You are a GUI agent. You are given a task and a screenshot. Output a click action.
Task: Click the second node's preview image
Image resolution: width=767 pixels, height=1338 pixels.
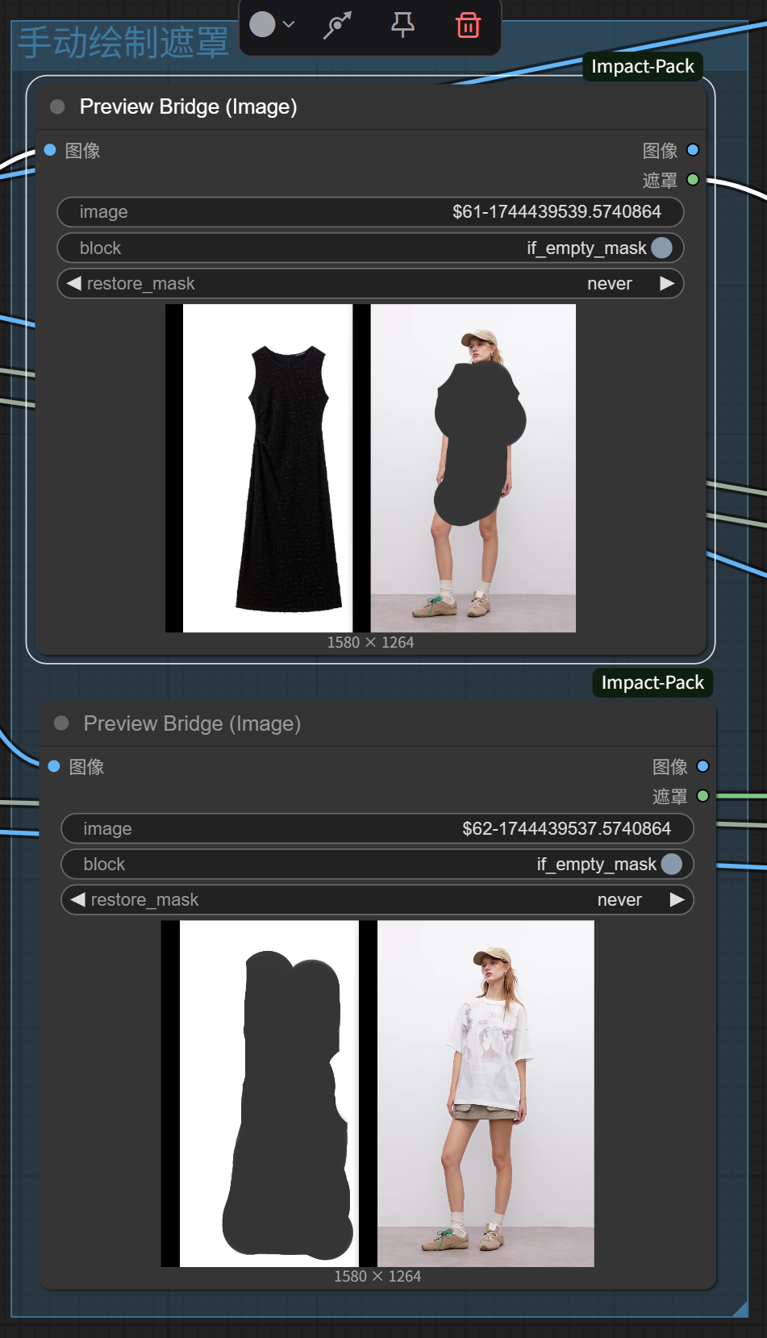tap(377, 1093)
